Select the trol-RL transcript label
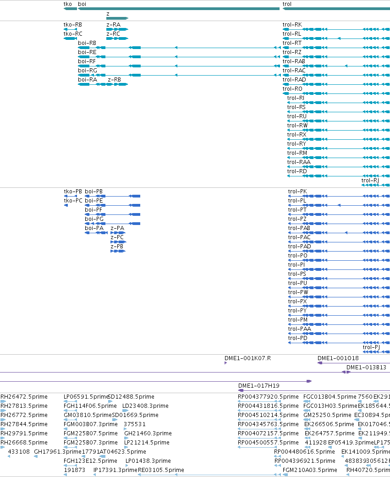Screen dimensions: 390x477 (292, 34)
